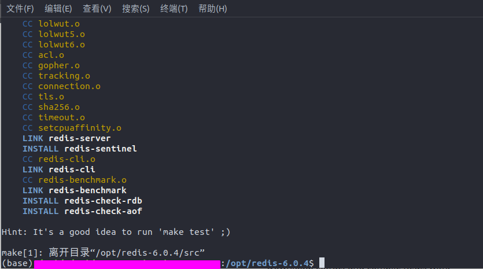
Task: Open the 终端(T) menu
Action: click(x=174, y=9)
